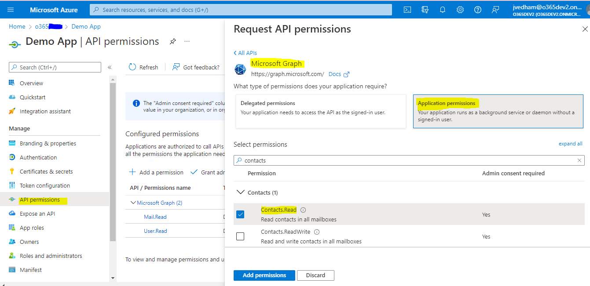Click the info icon in the admin consent banner
Image resolution: width=590 pixels, height=286 pixels.
tap(136, 103)
